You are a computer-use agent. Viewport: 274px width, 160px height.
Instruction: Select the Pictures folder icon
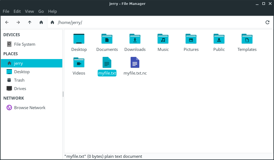(191, 39)
